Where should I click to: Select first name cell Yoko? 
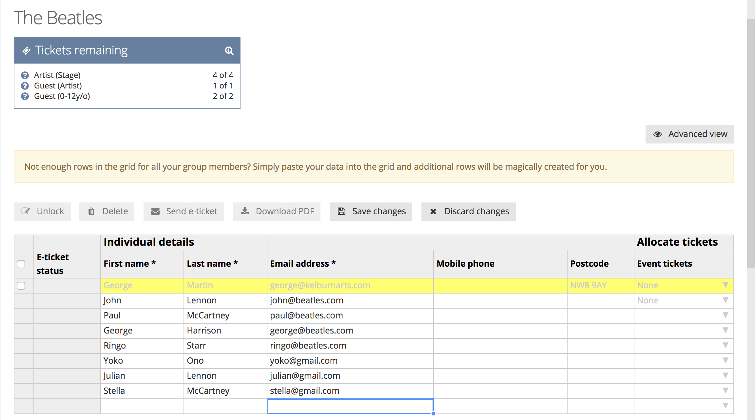coord(142,361)
